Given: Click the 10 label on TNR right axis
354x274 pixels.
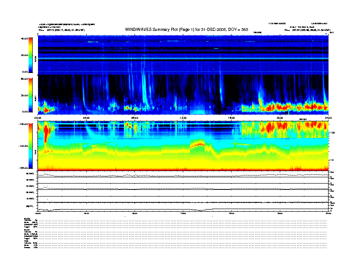Looking at the screenshot, I should coord(332,160).
